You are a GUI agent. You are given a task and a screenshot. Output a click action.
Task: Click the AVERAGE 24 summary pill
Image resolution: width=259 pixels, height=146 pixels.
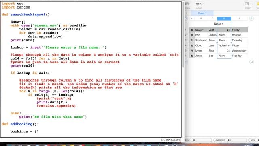pyautogui.click(x=230, y=140)
